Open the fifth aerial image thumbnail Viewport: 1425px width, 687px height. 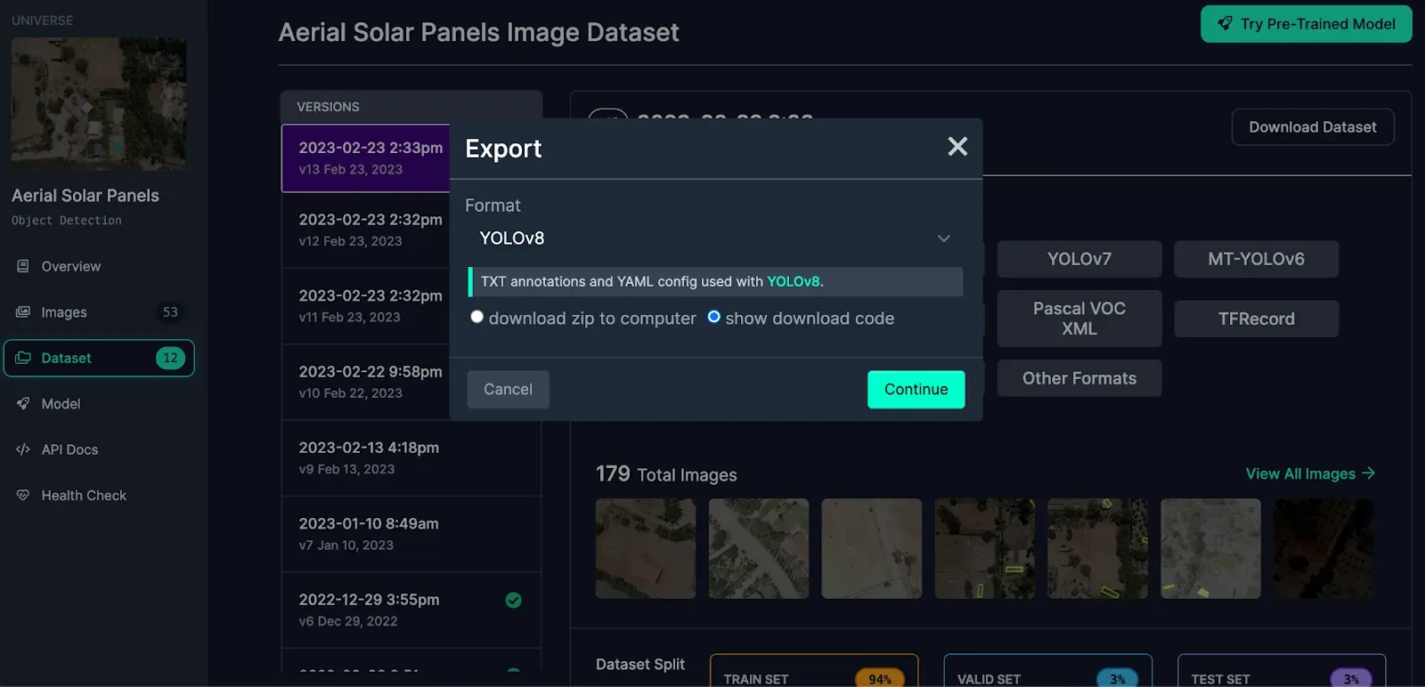pos(1098,548)
